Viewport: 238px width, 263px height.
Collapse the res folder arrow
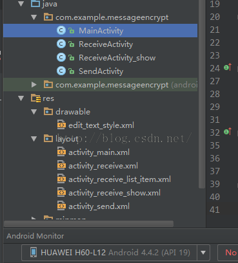click(21, 98)
